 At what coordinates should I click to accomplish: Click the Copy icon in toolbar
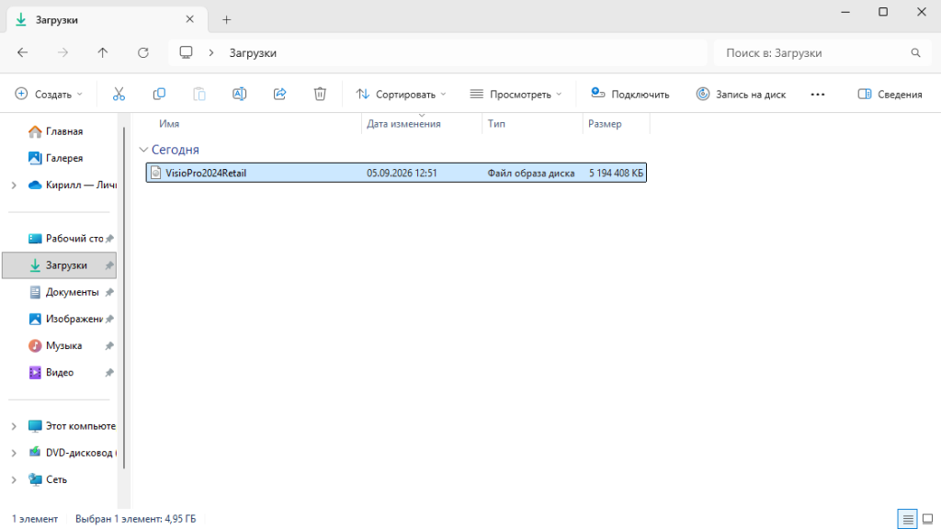tap(159, 95)
